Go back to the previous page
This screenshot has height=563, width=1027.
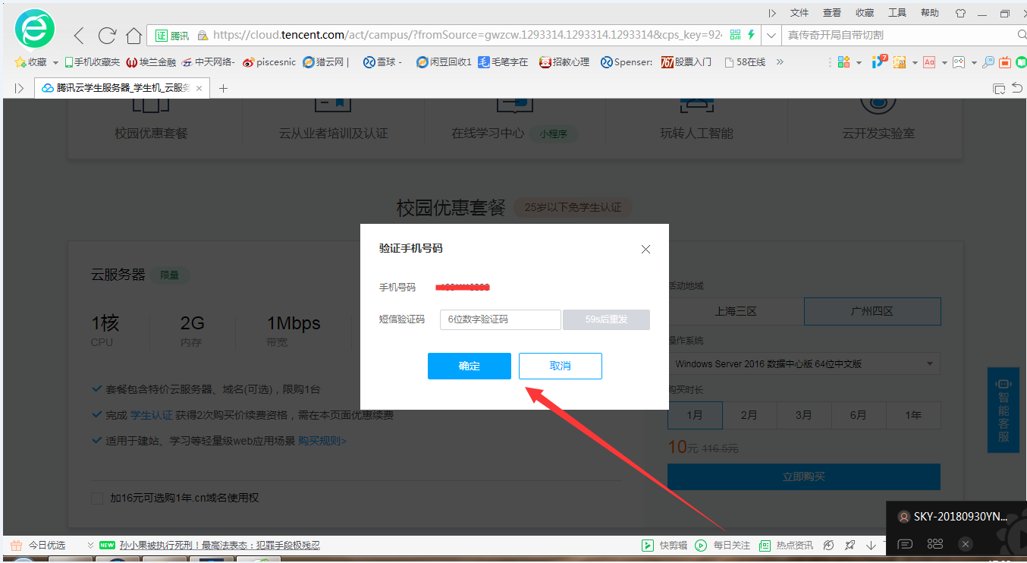pos(79,36)
